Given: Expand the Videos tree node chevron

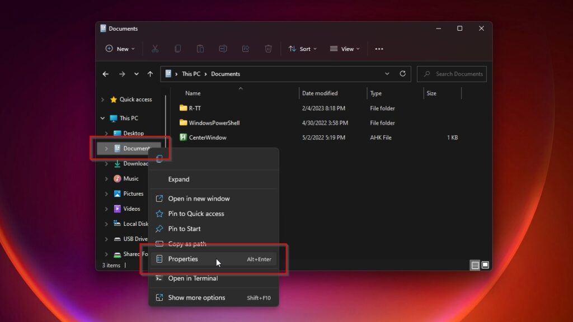Looking at the screenshot, I should click(x=106, y=209).
